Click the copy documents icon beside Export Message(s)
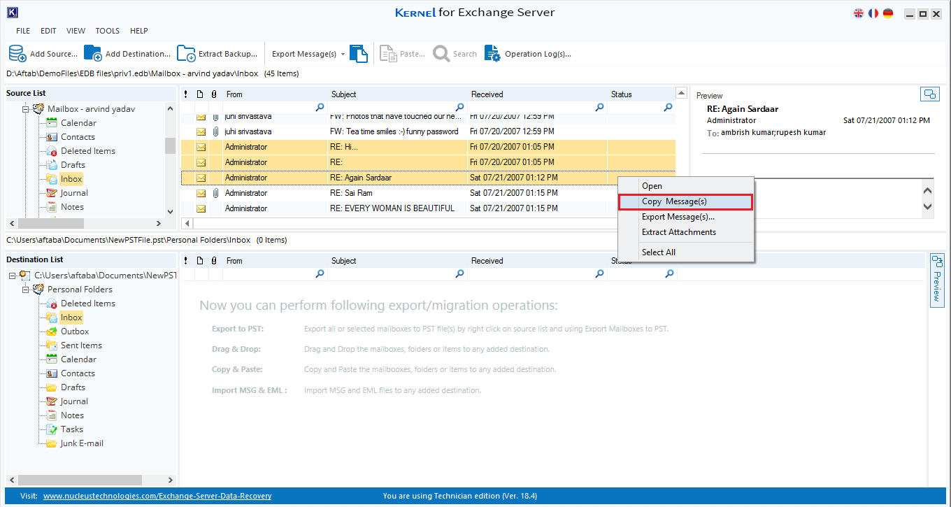The image size is (951, 507). pyautogui.click(x=359, y=54)
